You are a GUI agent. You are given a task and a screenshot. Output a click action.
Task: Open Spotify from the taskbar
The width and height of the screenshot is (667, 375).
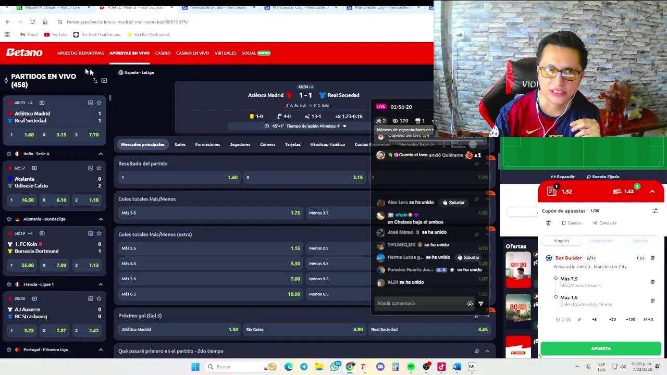point(411,367)
